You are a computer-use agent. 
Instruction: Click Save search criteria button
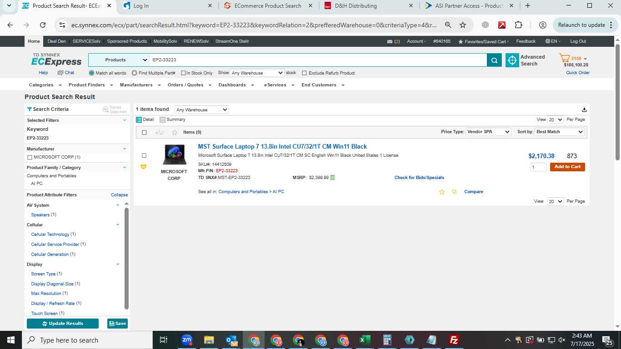[117, 324]
